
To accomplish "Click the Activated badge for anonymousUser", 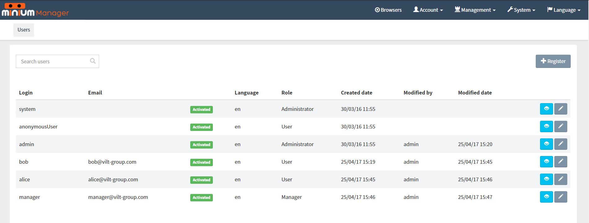I will [201, 127].
